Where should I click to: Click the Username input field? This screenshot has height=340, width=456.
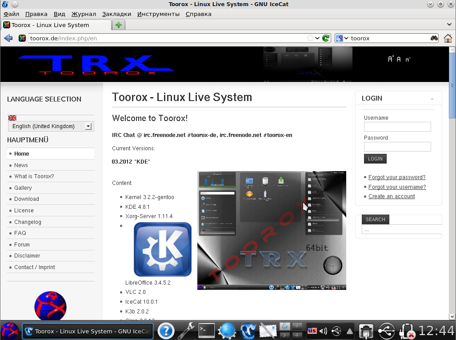click(x=397, y=127)
